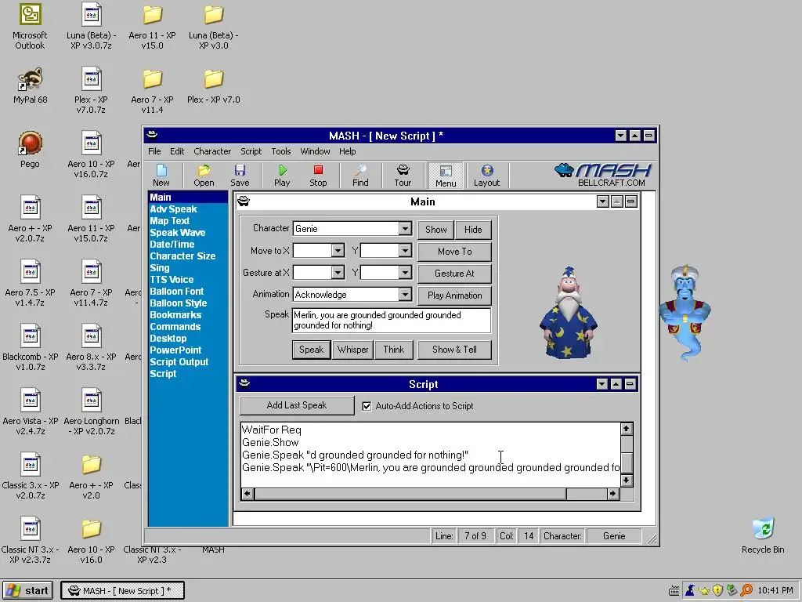Click the red Stop icon
Viewport: 802px width, 602px height.
318,175
